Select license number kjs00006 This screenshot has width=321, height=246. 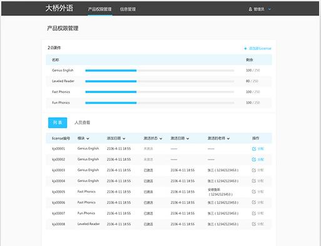[x=59, y=202]
